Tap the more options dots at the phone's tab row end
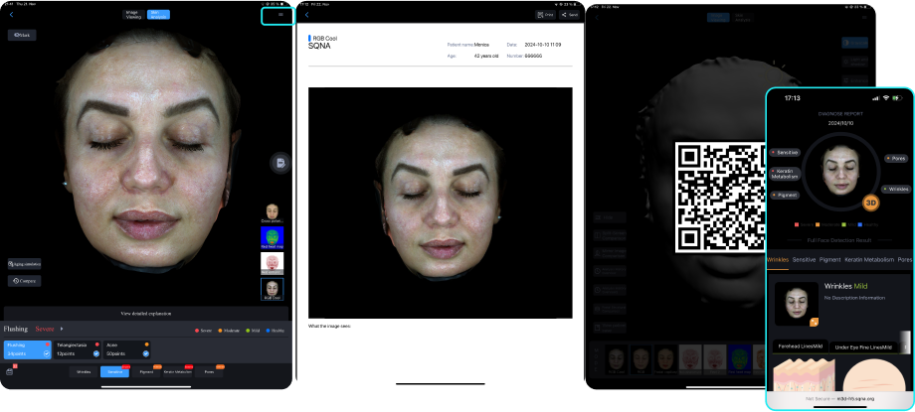Viewport: 915px width, 412px height. coord(905,346)
